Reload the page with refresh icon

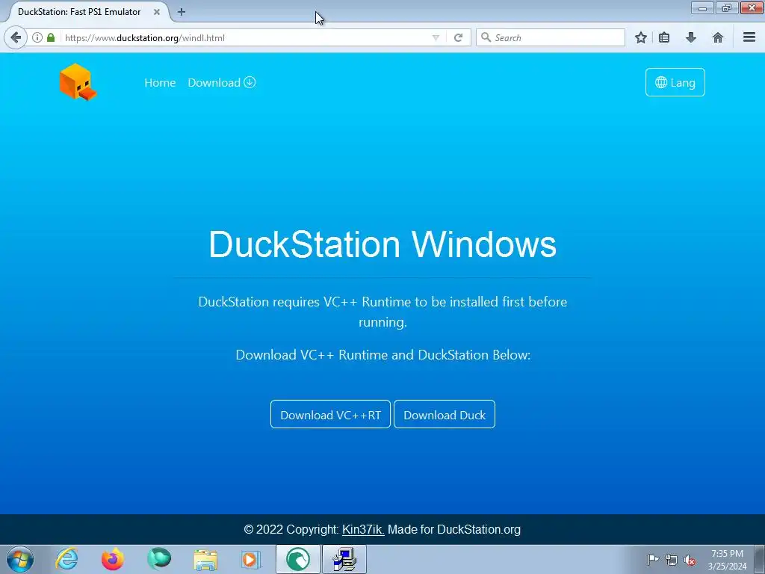coord(458,37)
